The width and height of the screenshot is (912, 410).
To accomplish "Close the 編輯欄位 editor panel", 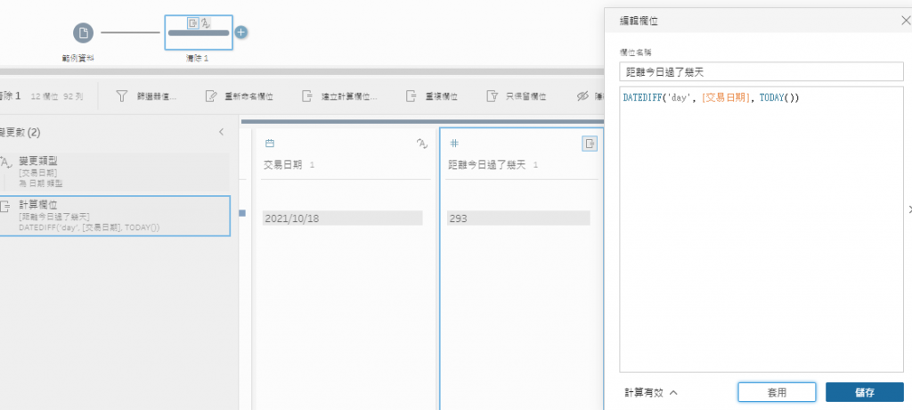I will tap(905, 21).
